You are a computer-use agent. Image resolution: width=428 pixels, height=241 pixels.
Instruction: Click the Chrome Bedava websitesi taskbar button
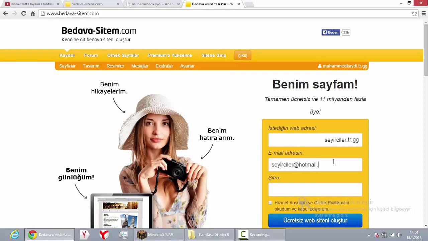[49, 235]
